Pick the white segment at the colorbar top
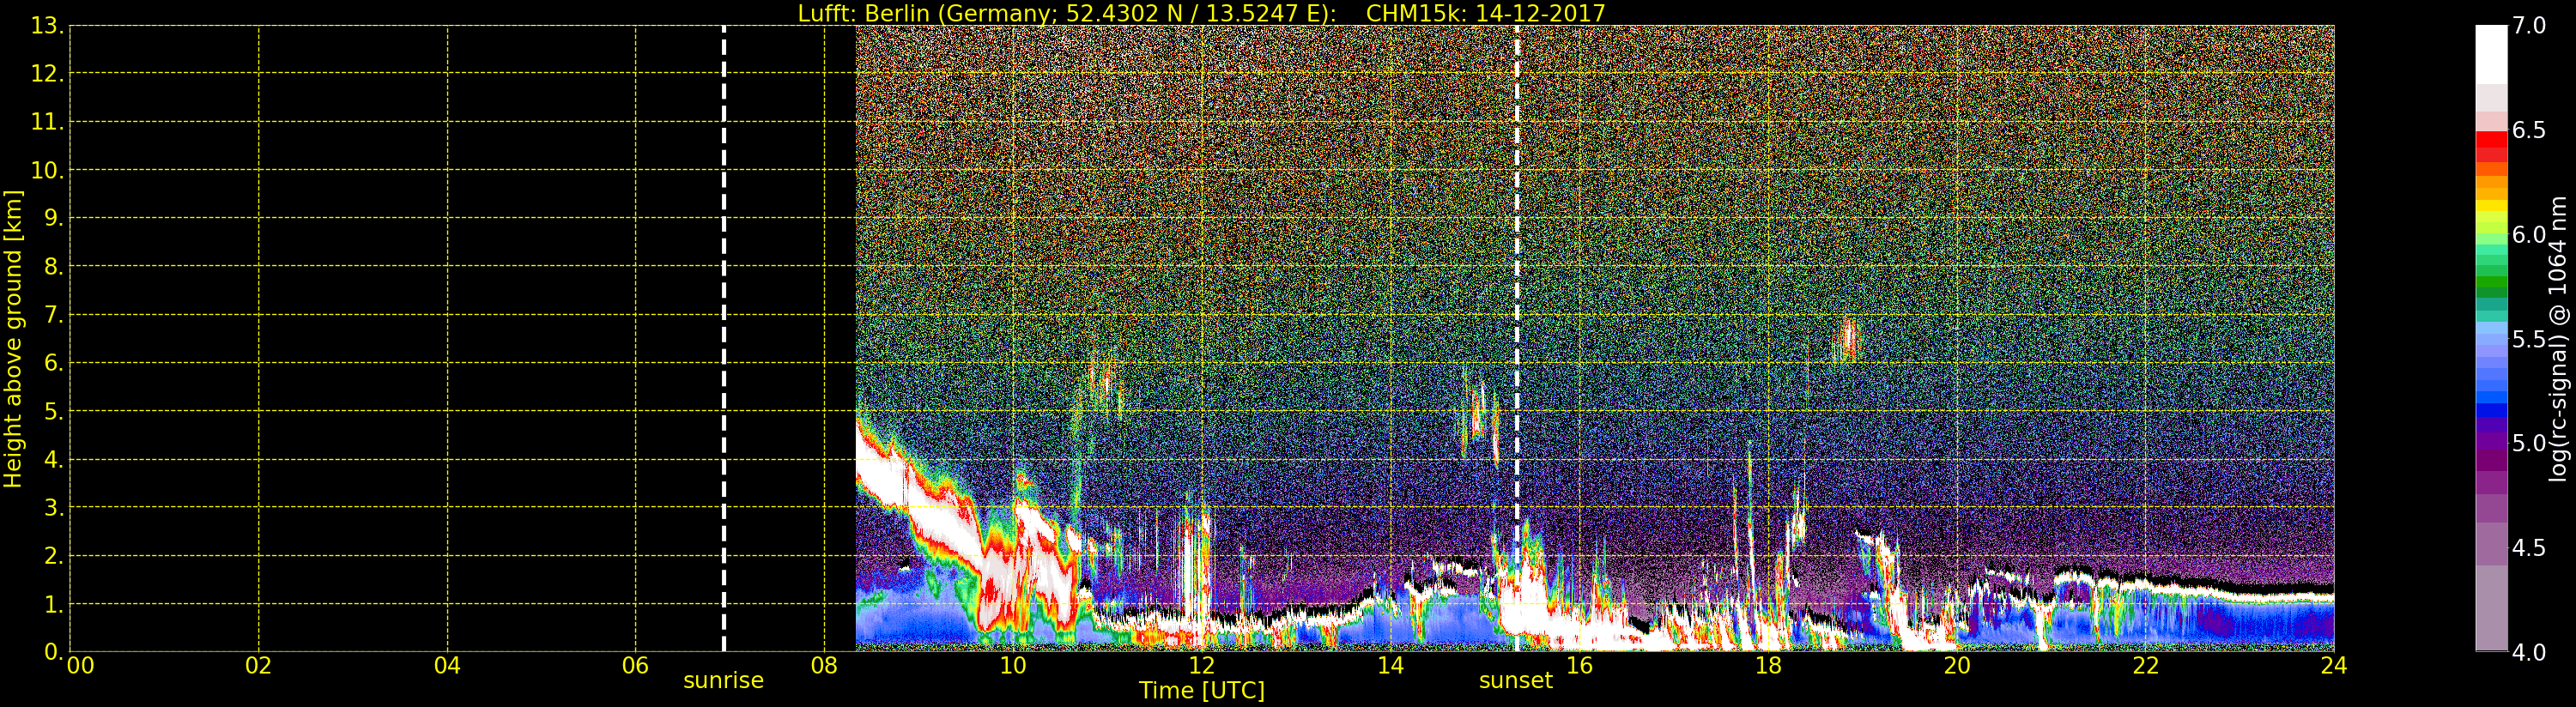This screenshot has width=2576, height=707. coord(2491,54)
